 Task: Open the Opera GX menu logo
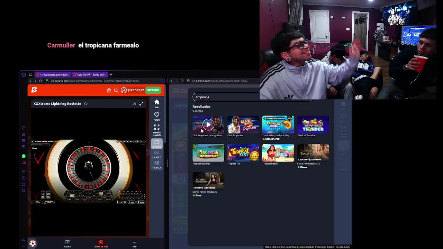(24, 74)
